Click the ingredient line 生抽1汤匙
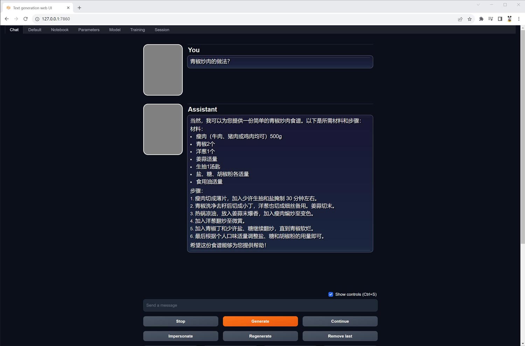 208,167
